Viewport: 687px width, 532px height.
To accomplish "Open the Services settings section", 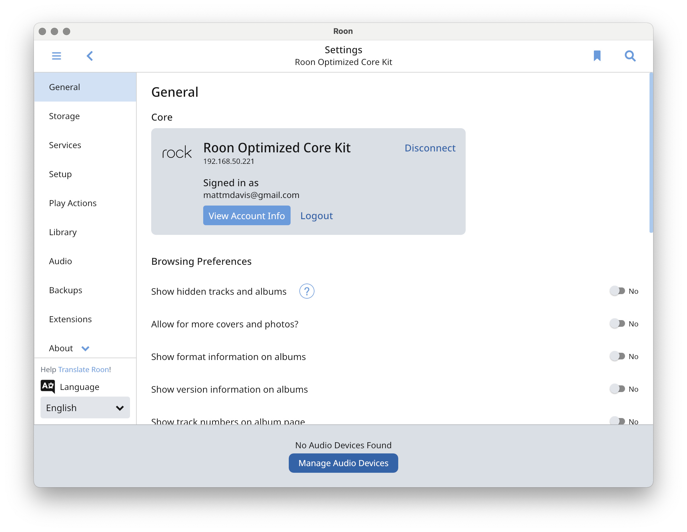I will (85, 145).
